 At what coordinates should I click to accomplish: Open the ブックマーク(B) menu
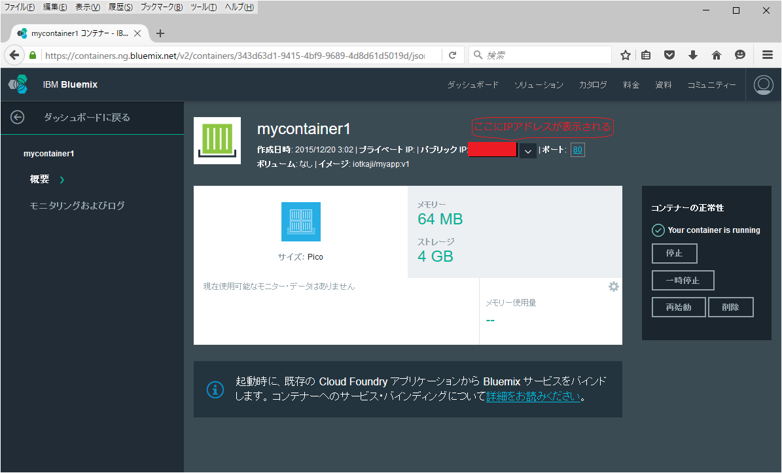point(162,7)
